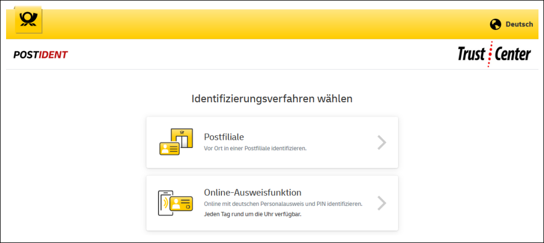544x243 pixels.
Task: Open Postfiliale using its right chevron
Action: (382, 142)
